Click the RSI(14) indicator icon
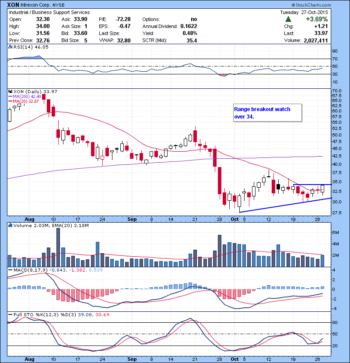This screenshot has width=350, height=363. pyautogui.click(x=10, y=47)
